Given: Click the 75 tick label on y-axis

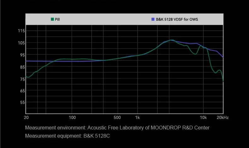Looking at the screenshot, I should [x=21, y=79].
